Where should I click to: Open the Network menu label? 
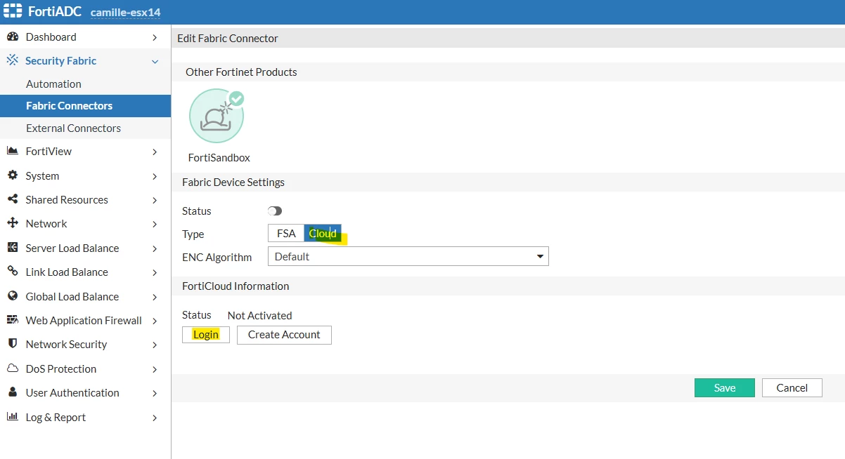tap(46, 223)
